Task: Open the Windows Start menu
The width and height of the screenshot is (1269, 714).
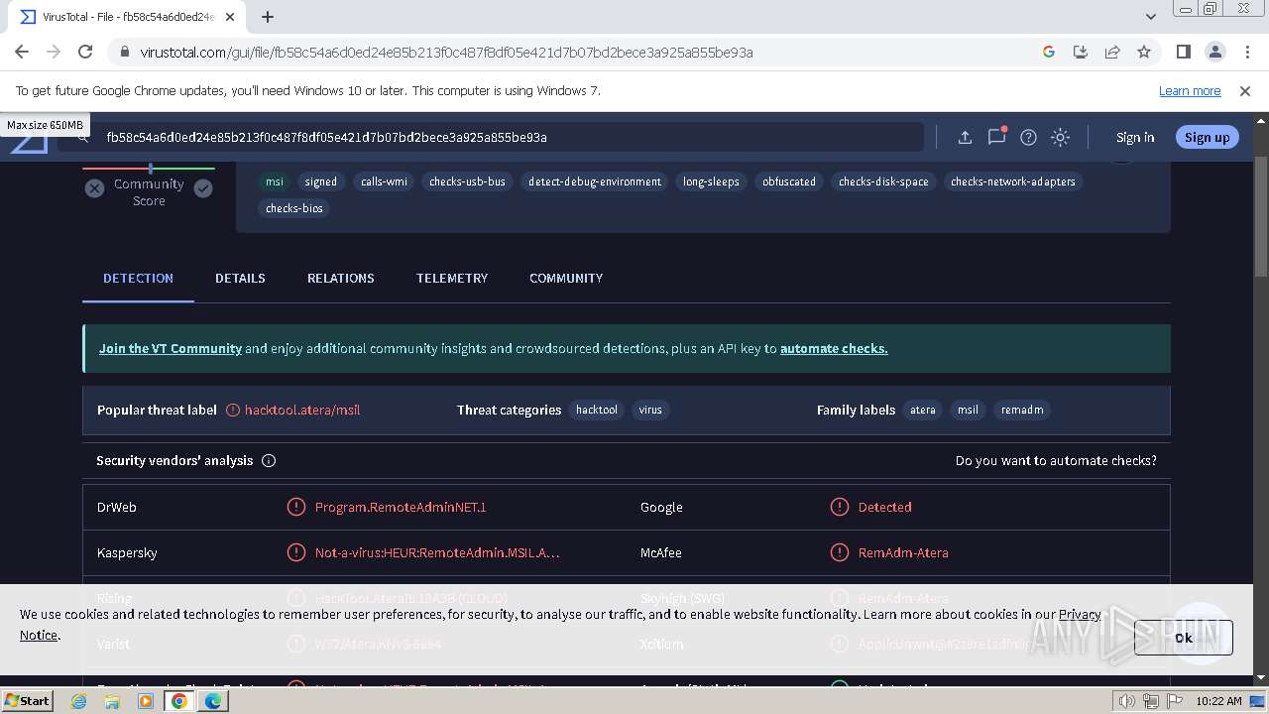Action: tap(28, 700)
